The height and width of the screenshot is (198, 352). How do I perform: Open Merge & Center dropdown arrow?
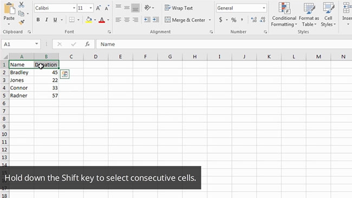(x=210, y=19)
